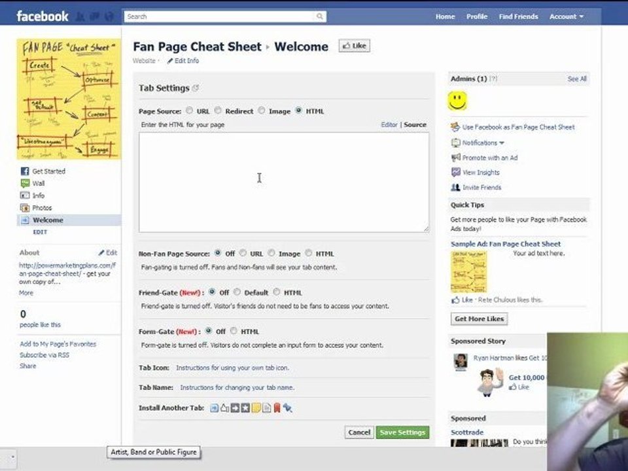Install the gray arrow tab icon
Viewport: 628px width, 471px height.
[x=235, y=408]
